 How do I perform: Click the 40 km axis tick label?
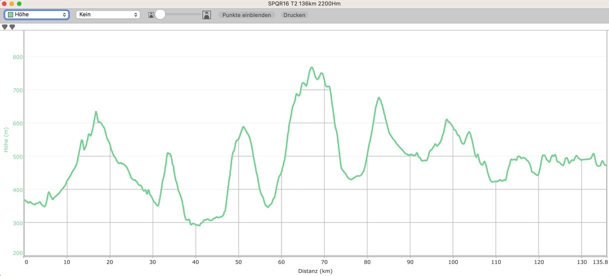coord(196,262)
